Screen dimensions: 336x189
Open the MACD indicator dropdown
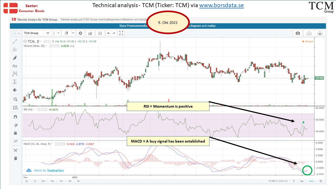[52, 144]
